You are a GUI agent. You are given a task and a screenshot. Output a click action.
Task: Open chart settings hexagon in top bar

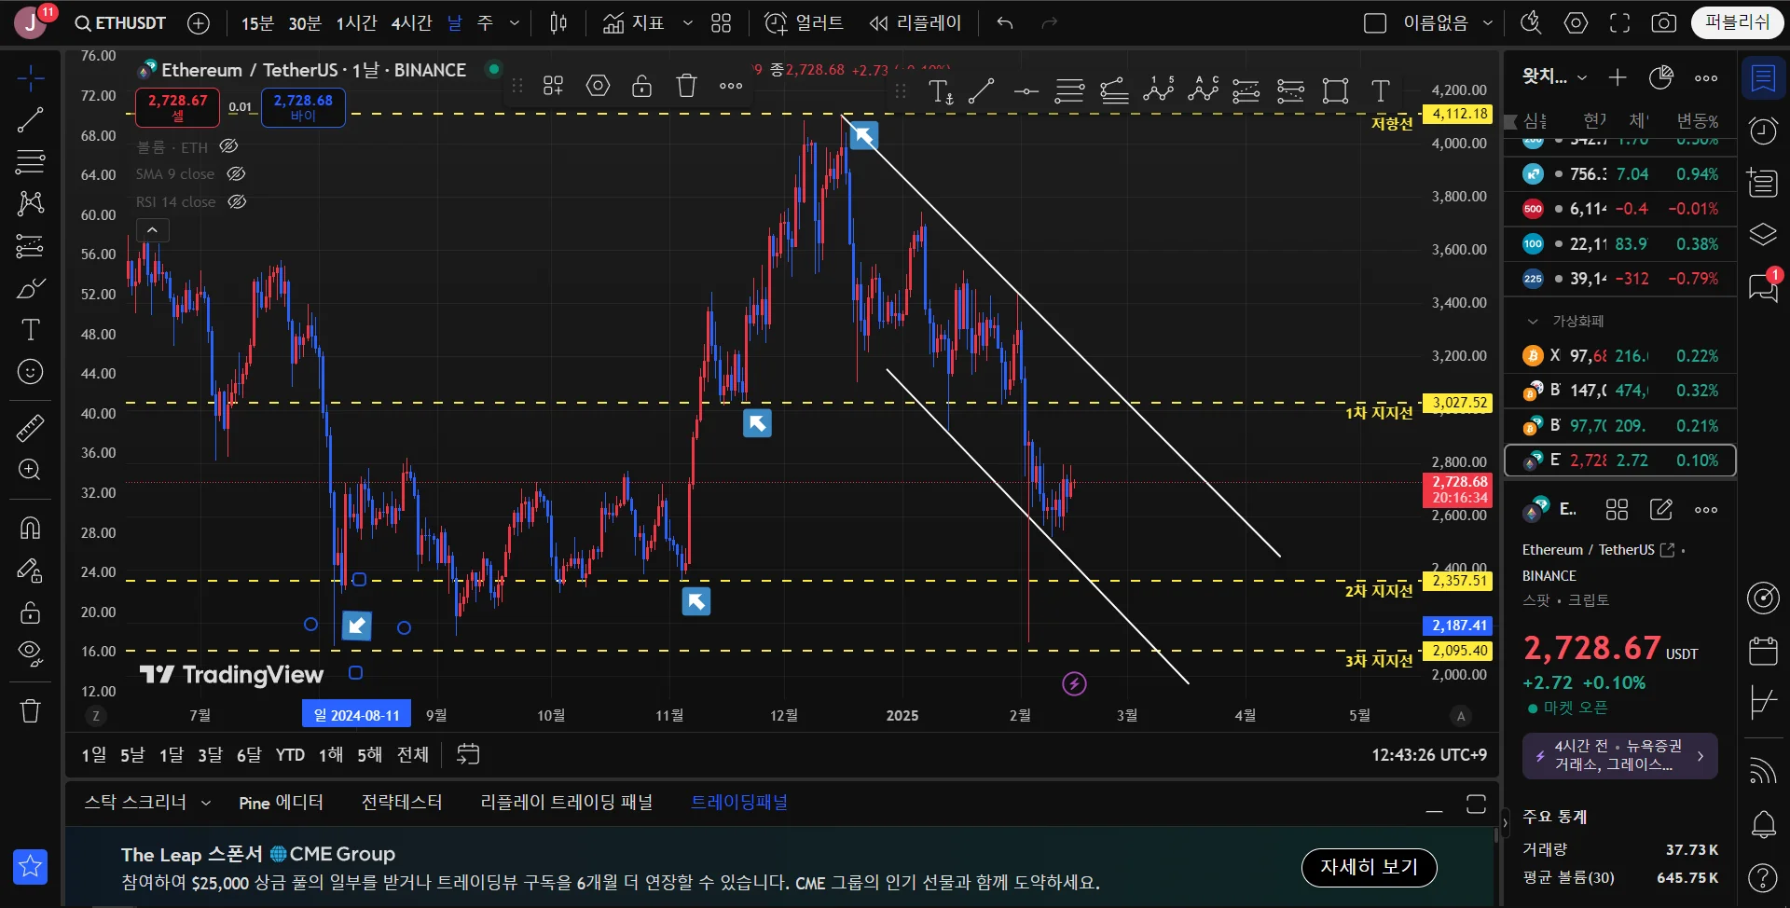tap(1577, 23)
